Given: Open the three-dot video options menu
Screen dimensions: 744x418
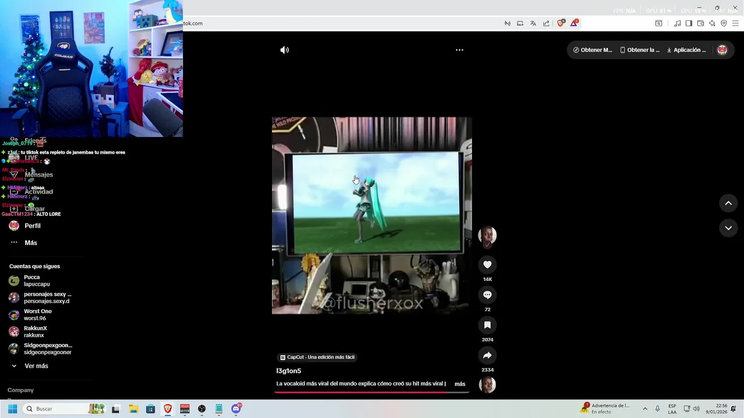Looking at the screenshot, I should [459, 50].
